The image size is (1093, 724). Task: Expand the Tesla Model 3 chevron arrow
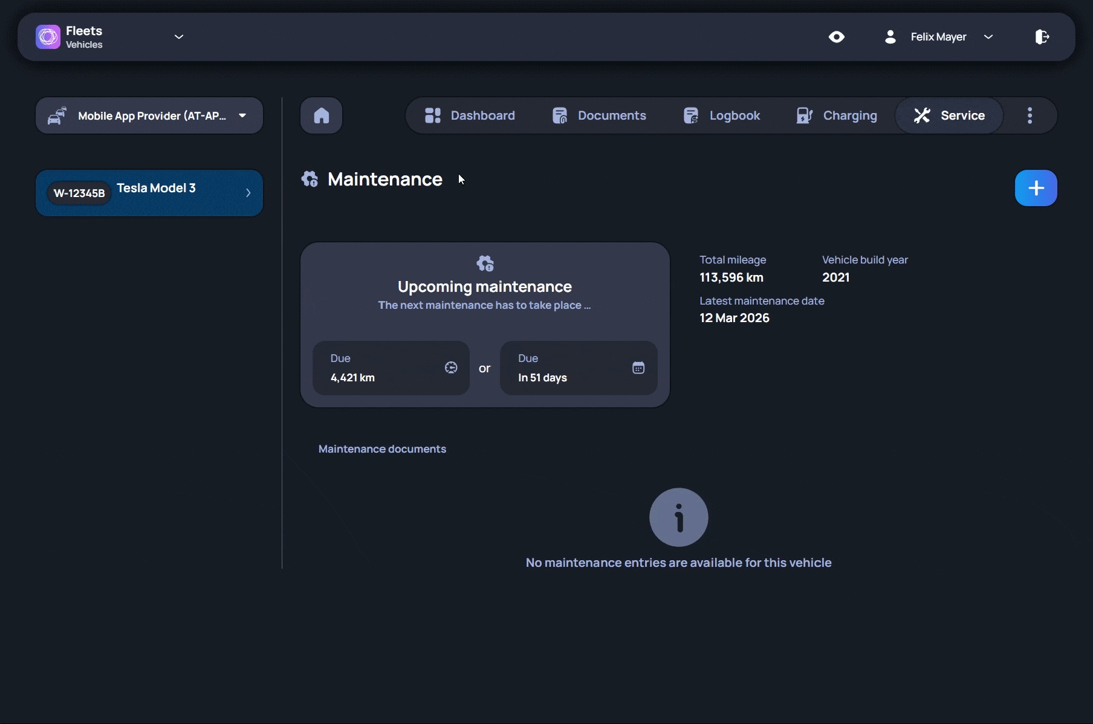(248, 193)
